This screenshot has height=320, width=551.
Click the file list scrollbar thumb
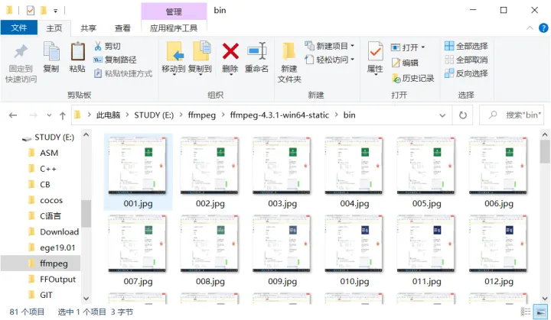[545, 151]
